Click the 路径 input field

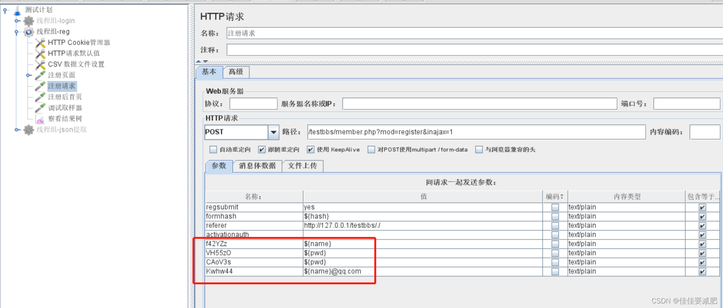click(x=476, y=132)
